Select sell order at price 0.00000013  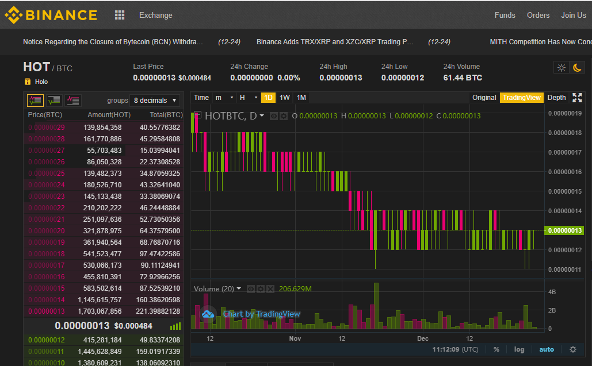click(x=104, y=311)
